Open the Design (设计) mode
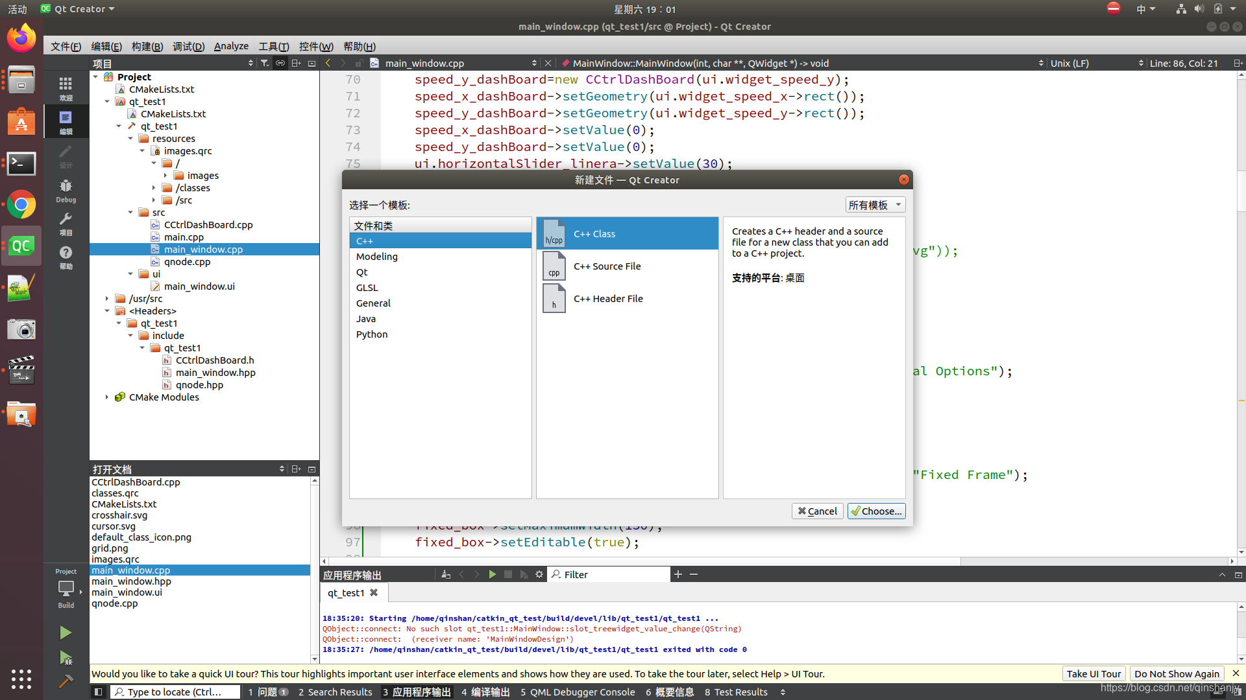This screenshot has width=1246, height=700. point(66,156)
